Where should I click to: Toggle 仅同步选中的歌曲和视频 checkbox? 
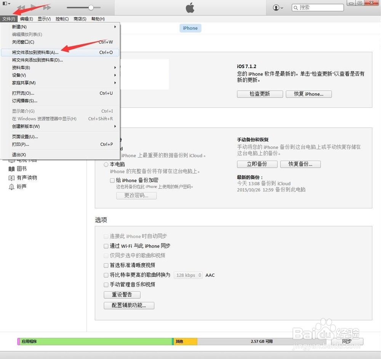(106, 255)
